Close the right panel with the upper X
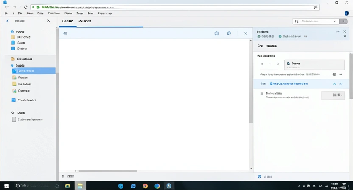 pos(345,31)
